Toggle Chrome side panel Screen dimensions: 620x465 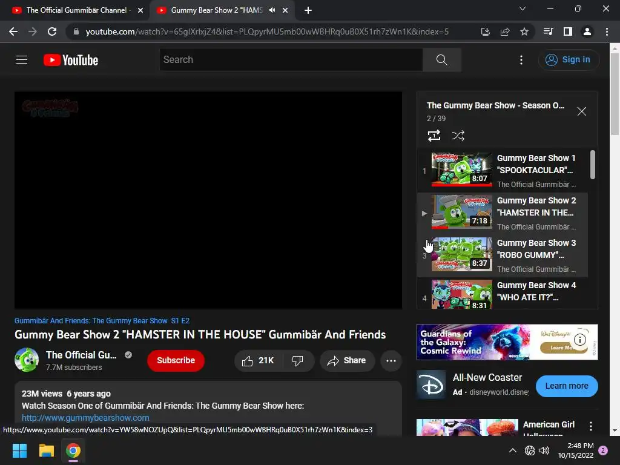click(x=568, y=31)
